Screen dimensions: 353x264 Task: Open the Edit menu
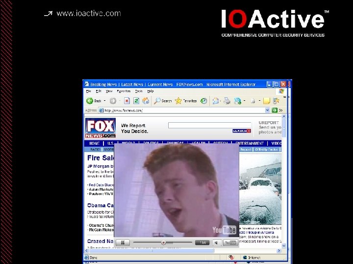[99, 91]
